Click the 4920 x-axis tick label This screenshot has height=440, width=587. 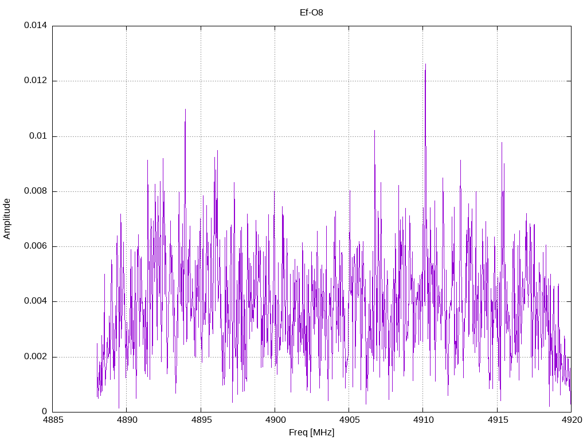pyautogui.click(x=572, y=420)
